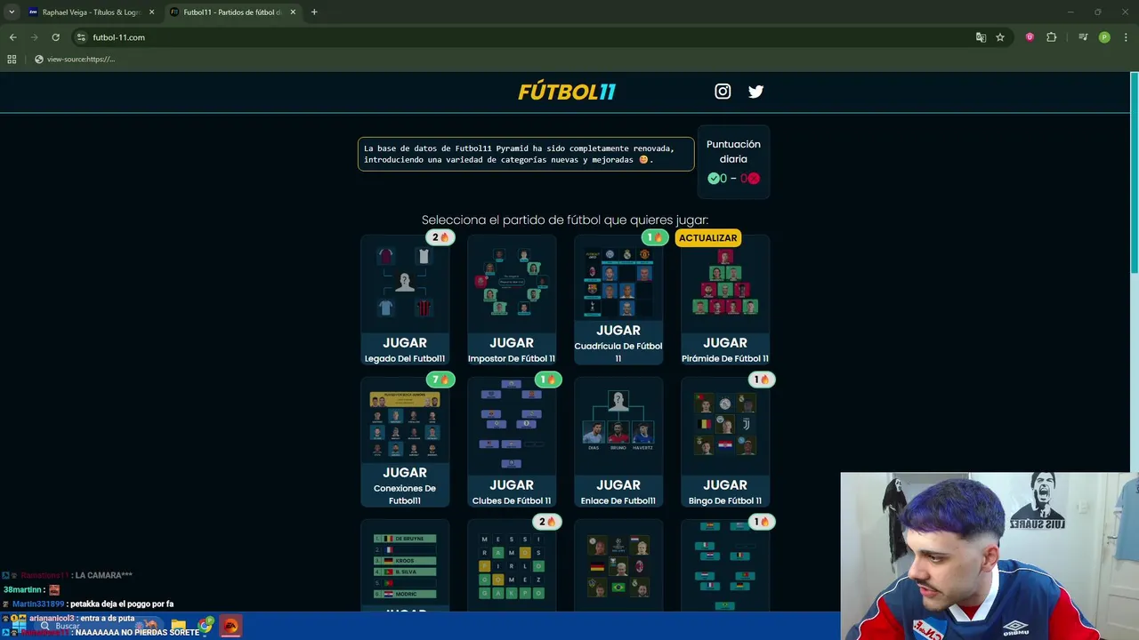Open Pirámide player pyramid thumbnail
The image size is (1139, 640).
(x=725, y=283)
